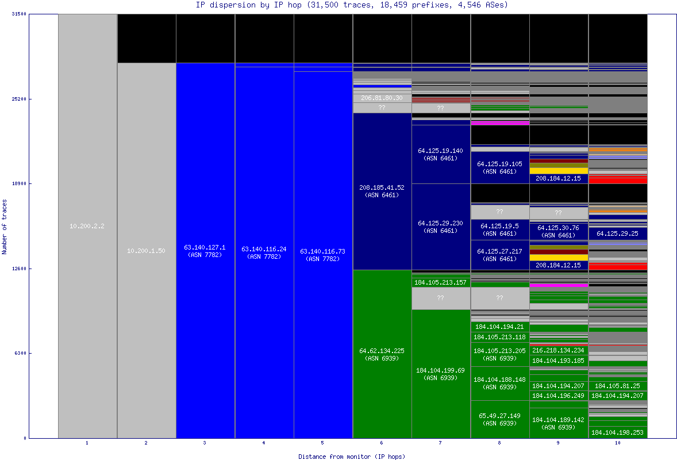Click the 184.104.189.142 segment
Screen dimensions: 677x460
point(558,423)
